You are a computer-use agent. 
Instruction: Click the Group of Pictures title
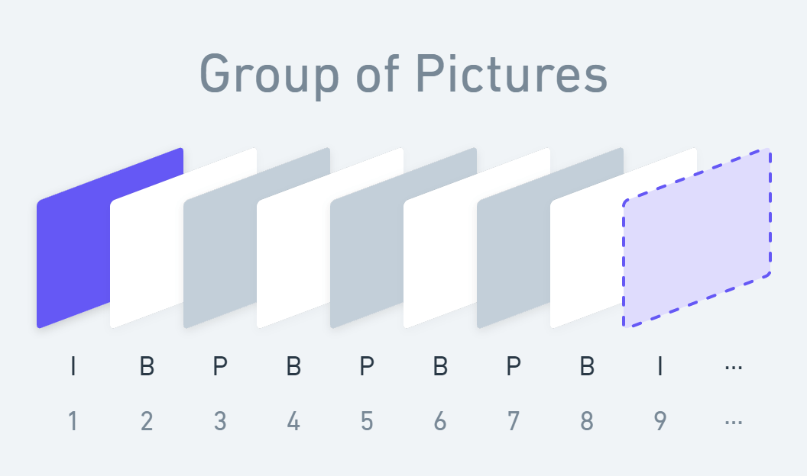pyautogui.click(x=403, y=75)
